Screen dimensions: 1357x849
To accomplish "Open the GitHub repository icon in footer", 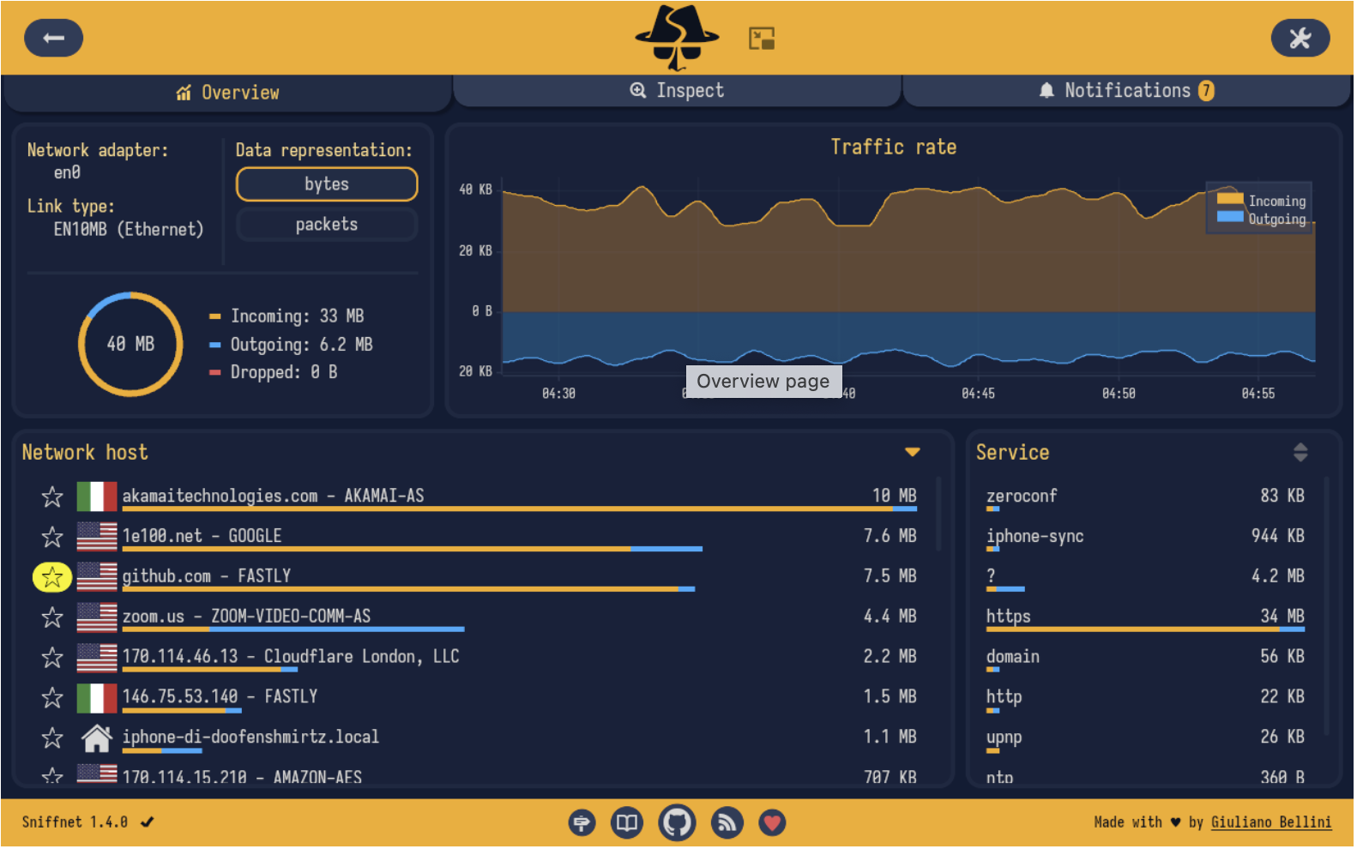I will coord(677,823).
